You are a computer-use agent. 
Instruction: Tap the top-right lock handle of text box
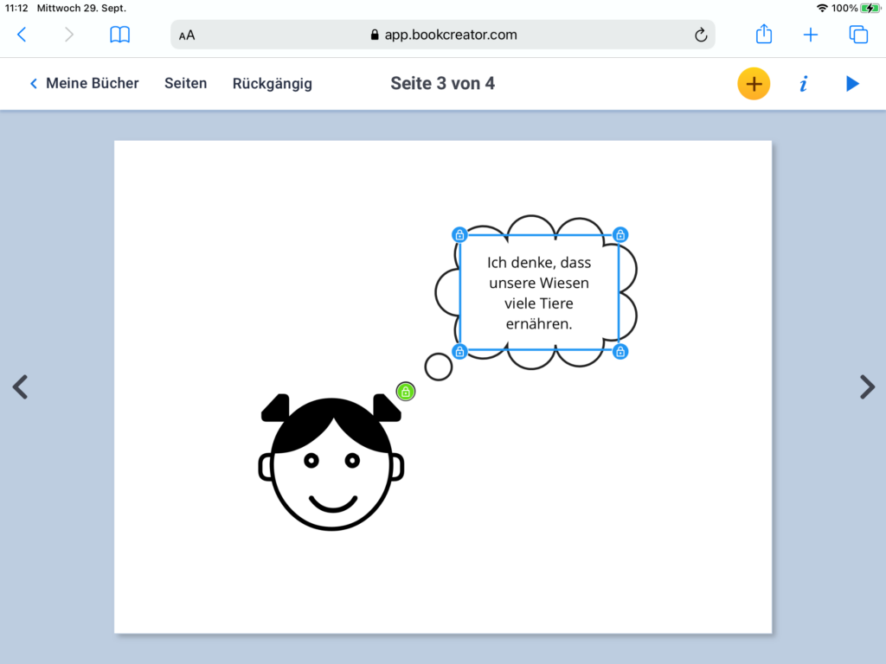[x=620, y=234]
